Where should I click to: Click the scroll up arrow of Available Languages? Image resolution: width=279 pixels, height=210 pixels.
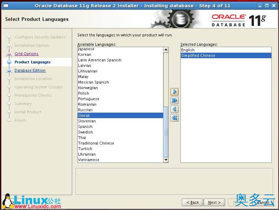(166, 50)
